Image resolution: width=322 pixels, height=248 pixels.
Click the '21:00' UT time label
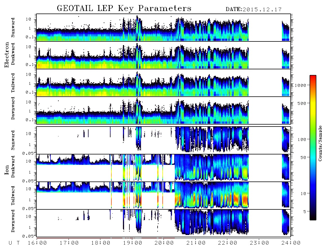point(196,243)
